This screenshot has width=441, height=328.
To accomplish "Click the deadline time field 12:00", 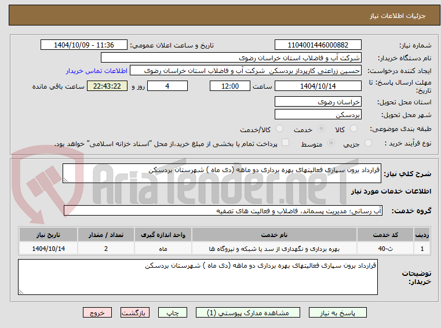I will coord(230,86).
